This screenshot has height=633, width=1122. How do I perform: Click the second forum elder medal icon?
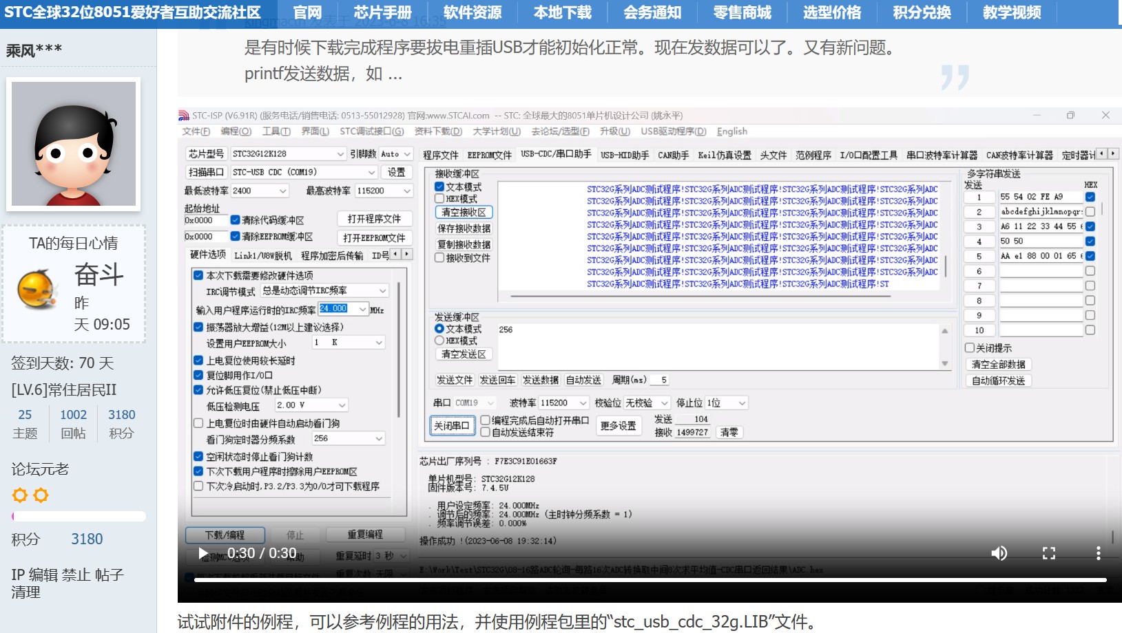pos(41,495)
